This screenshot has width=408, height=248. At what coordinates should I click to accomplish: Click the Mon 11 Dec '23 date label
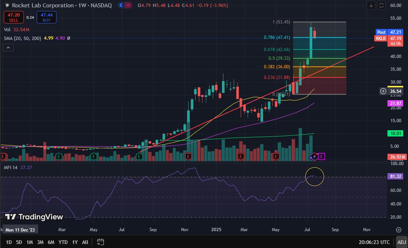tap(20, 230)
